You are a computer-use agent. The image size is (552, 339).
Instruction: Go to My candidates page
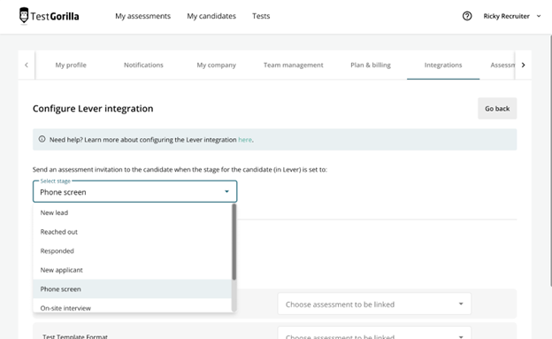(211, 16)
